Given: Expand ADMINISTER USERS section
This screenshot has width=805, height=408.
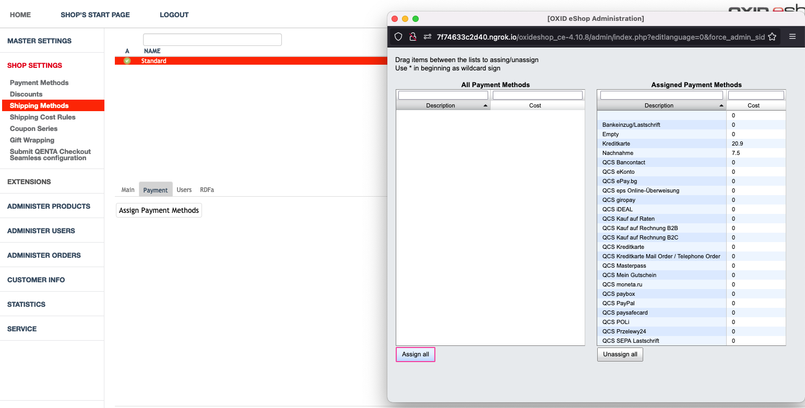Looking at the screenshot, I should coord(41,231).
